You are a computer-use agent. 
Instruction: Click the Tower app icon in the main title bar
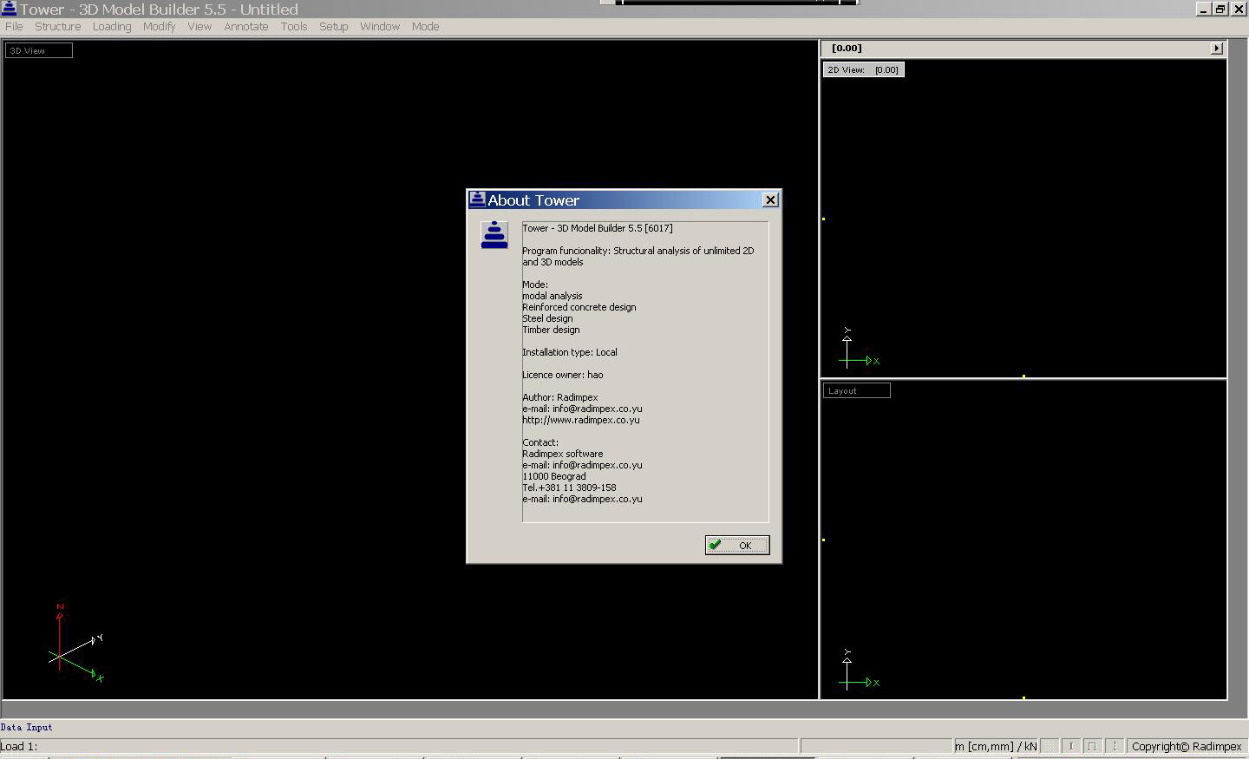(x=8, y=9)
